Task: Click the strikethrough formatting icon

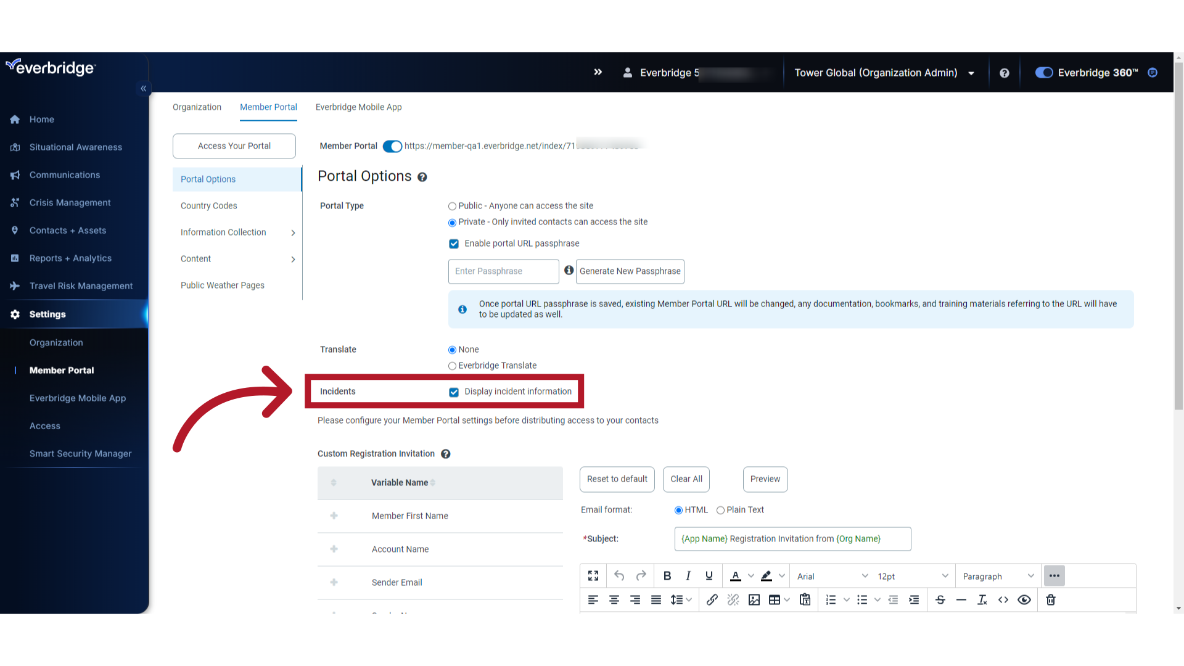Action: 940,599
